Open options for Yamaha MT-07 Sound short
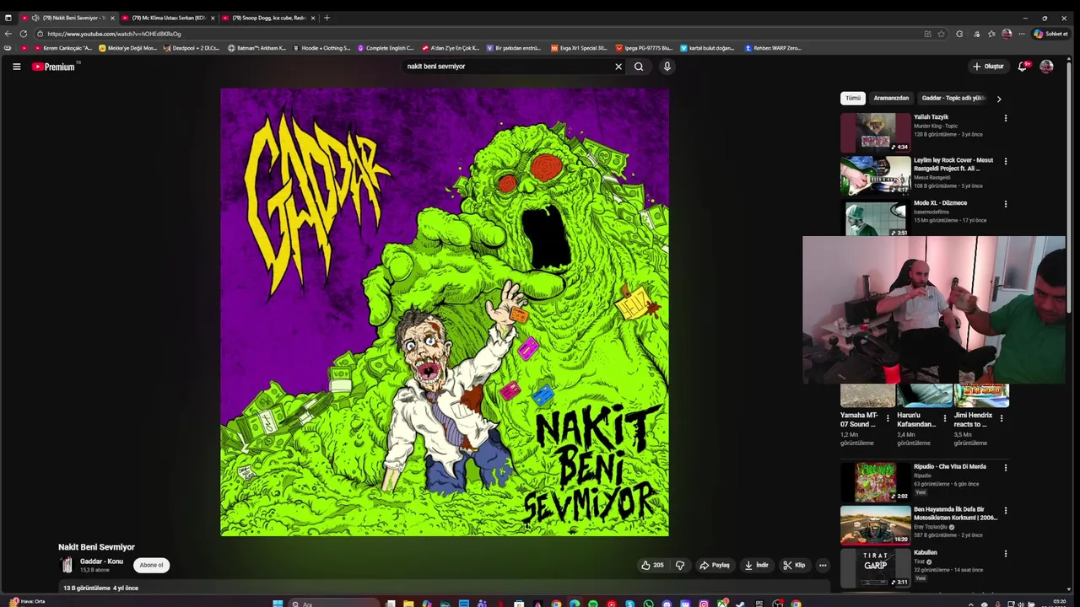The height and width of the screenshot is (607, 1080). point(888,418)
